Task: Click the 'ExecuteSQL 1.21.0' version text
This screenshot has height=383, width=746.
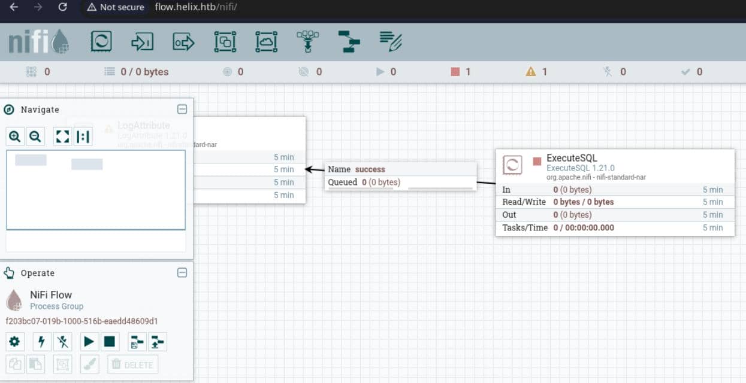Action: [x=581, y=168]
